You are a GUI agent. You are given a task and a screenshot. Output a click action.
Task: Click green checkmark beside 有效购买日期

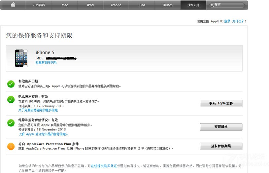(11, 84)
